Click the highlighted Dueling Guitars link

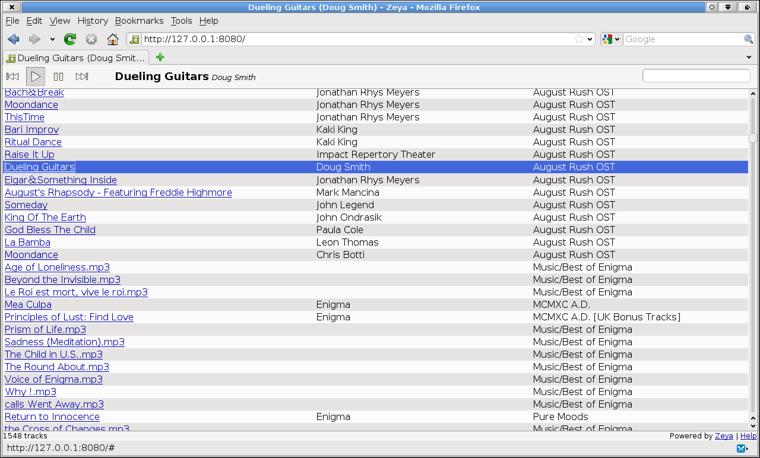[40, 167]
